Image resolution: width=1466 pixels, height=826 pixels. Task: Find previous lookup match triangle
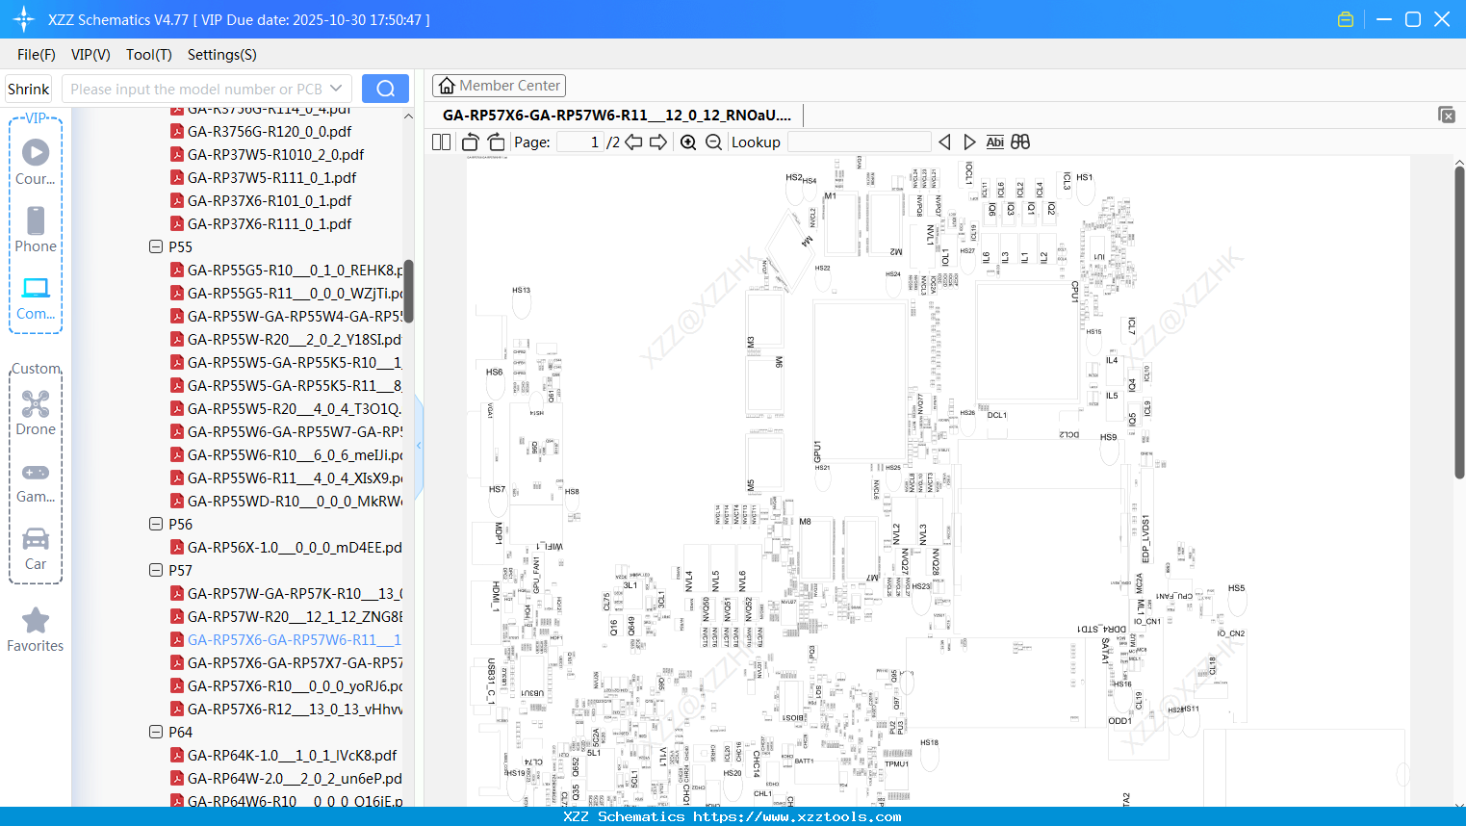(944, 142)
